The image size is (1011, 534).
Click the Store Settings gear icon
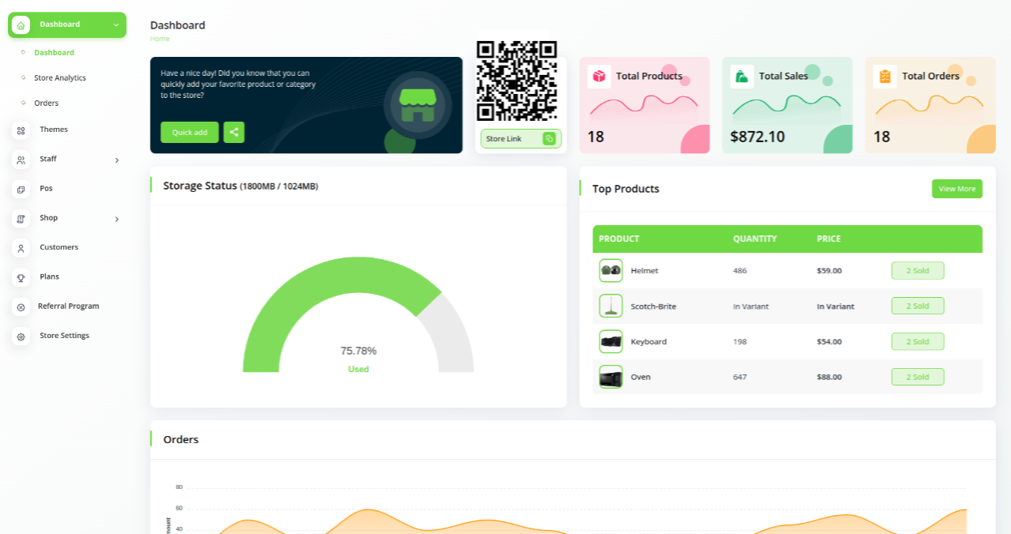click(x=21, y=337)
